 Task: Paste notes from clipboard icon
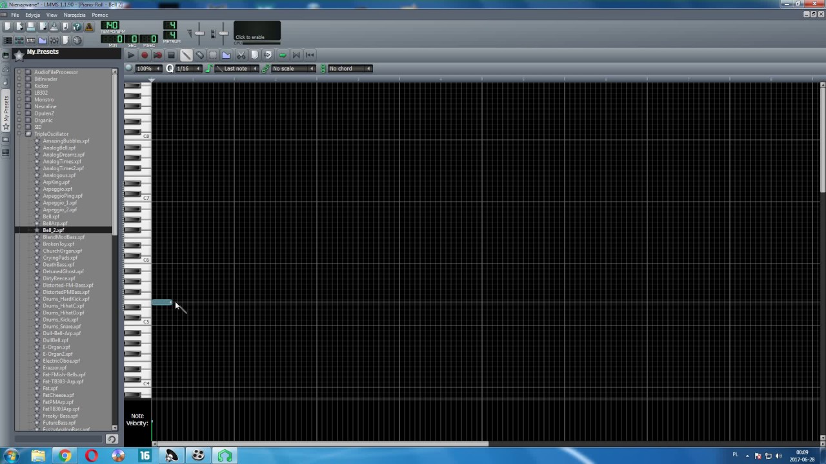coord(268,55)
